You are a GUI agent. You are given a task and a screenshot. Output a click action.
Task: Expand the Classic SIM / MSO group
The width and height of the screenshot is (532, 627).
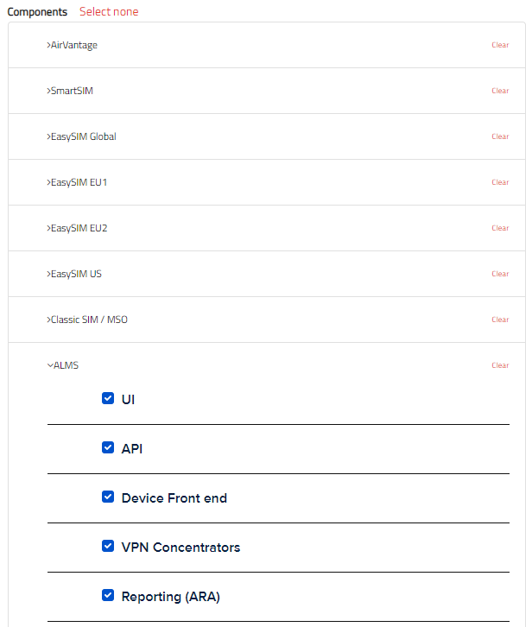pyautogui.click(x=87, y=320)
